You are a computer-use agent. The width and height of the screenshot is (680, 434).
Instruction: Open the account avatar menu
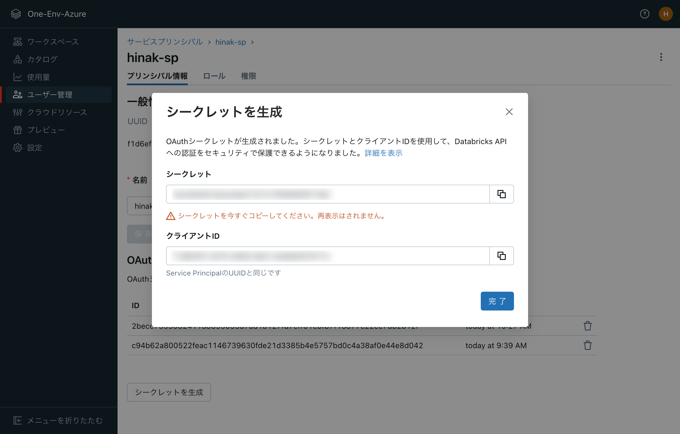(x=666, y=14)
